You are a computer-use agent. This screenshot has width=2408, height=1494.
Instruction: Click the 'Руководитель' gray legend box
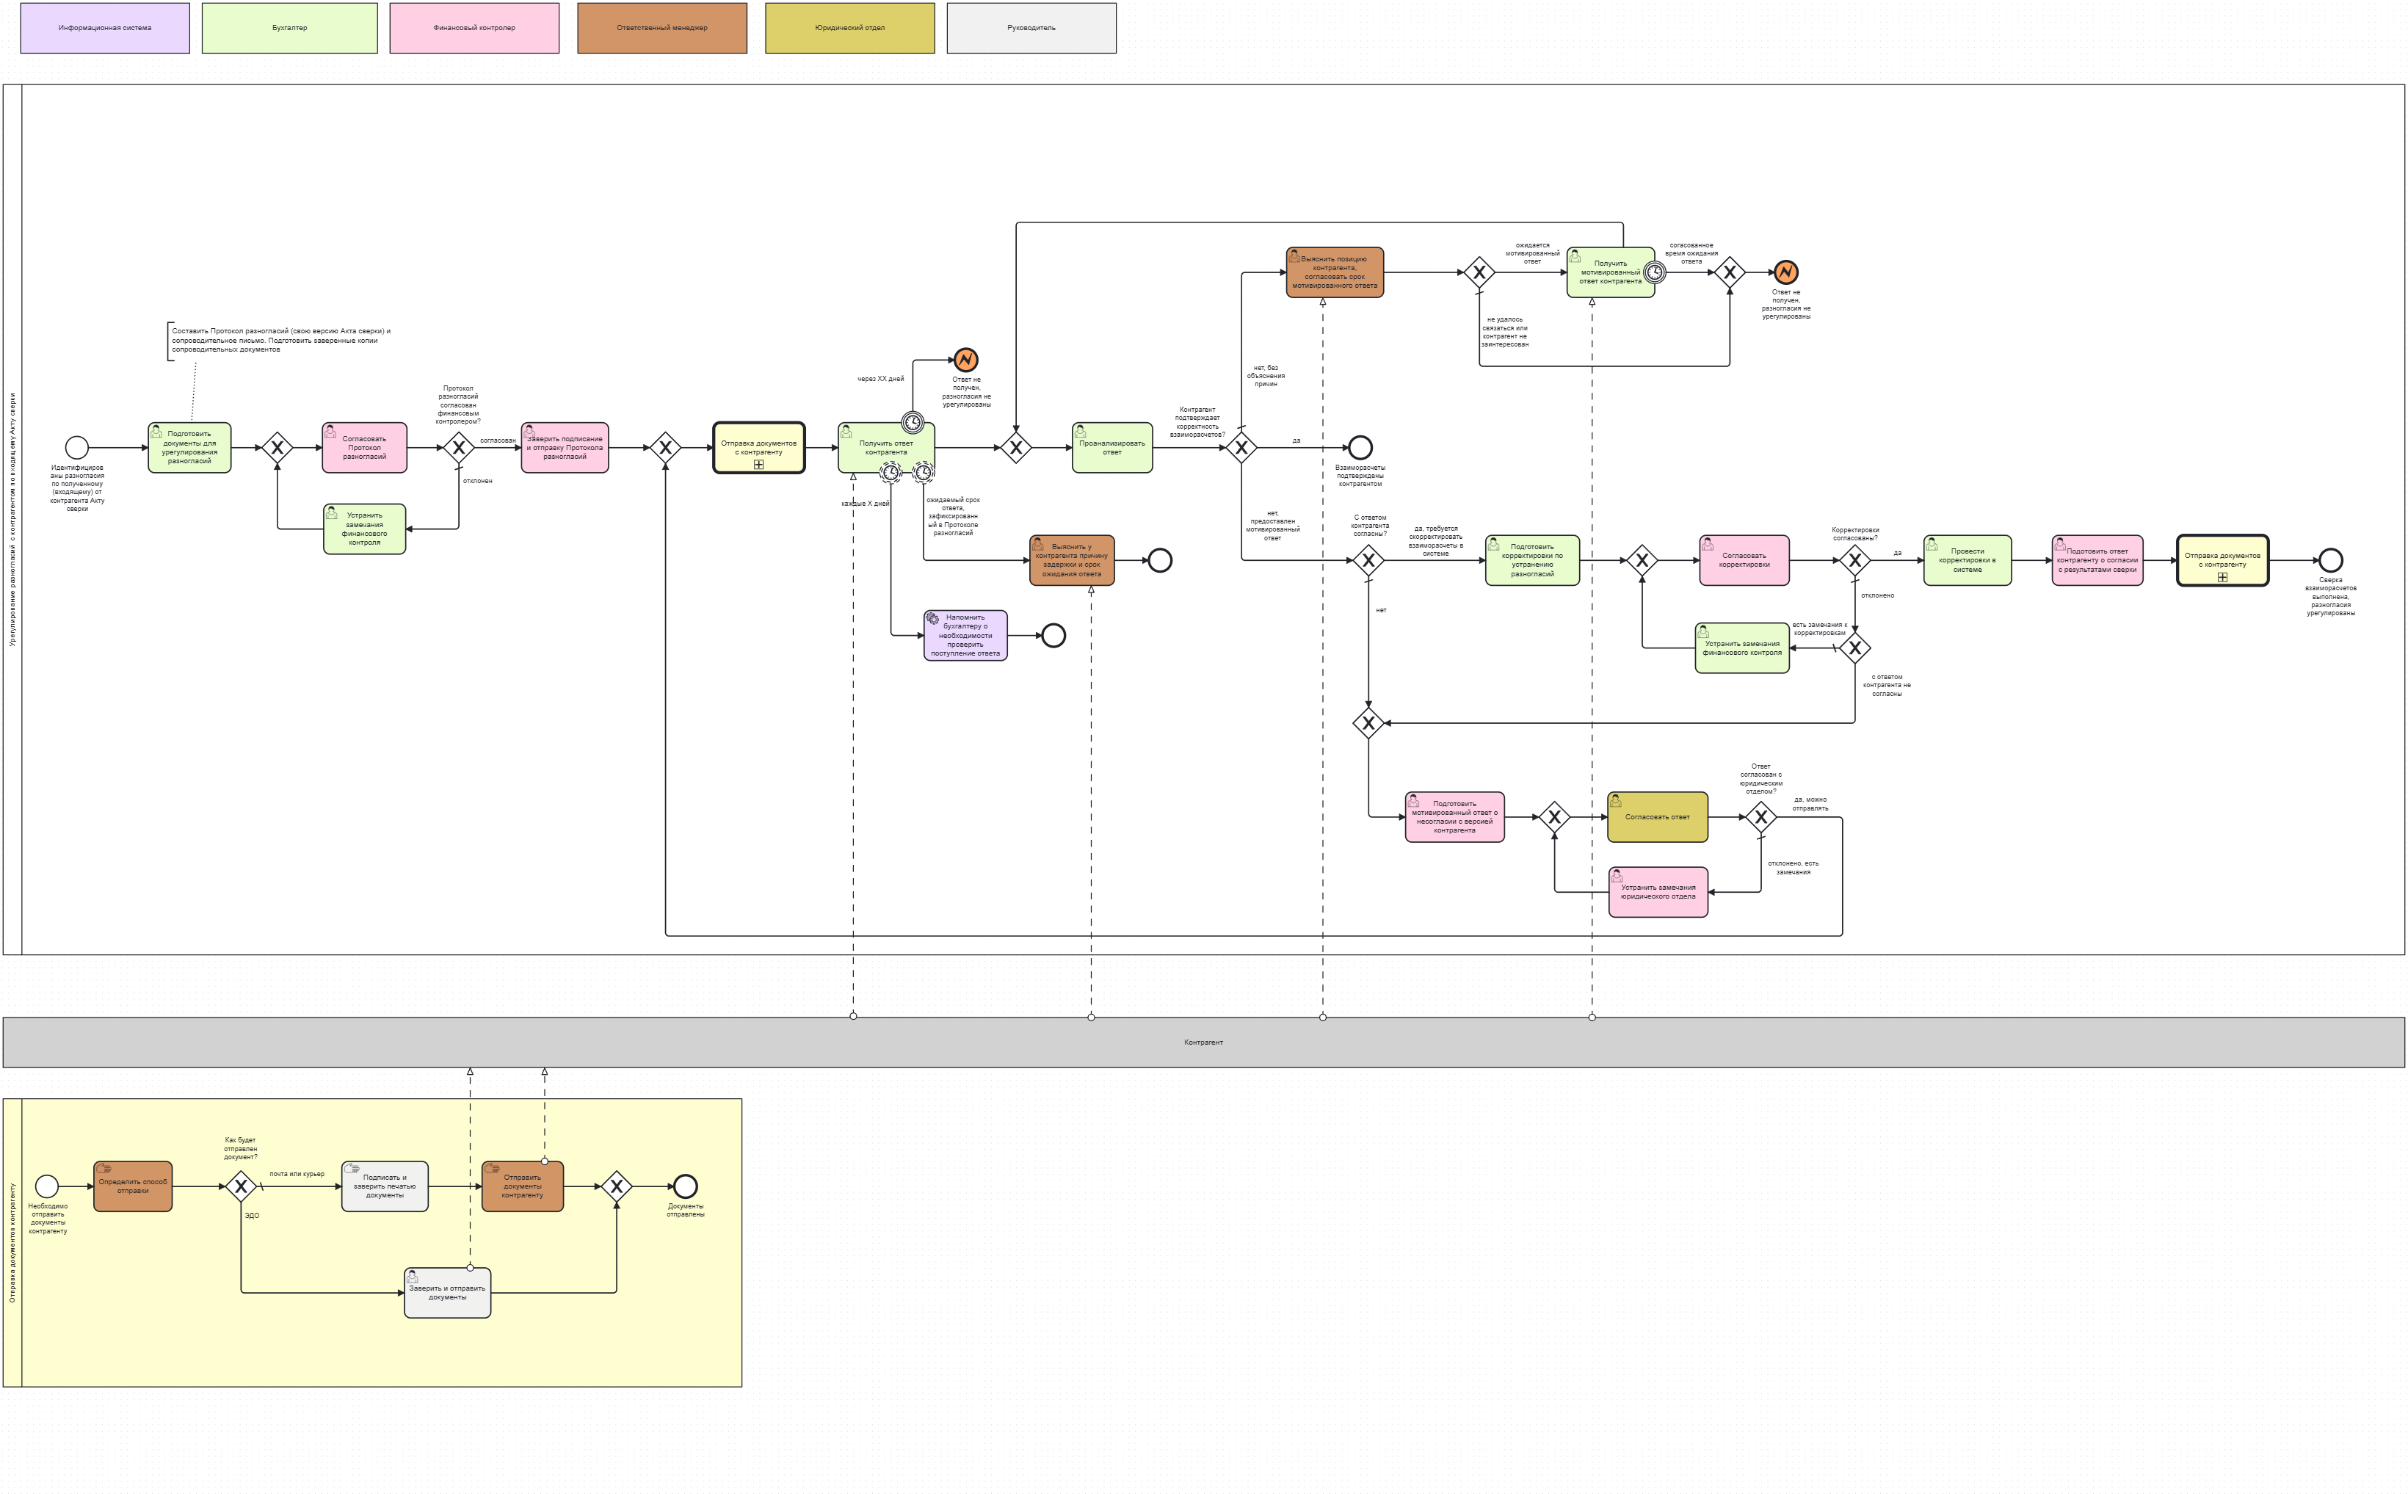pyautogui.click(x=1031, y=28)
